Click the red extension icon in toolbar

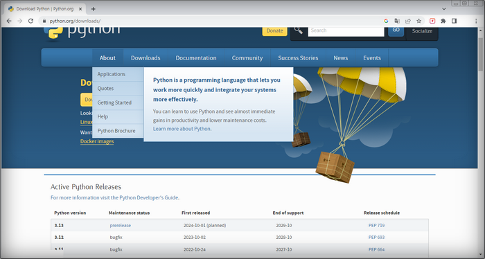click(x=432, y=21)
